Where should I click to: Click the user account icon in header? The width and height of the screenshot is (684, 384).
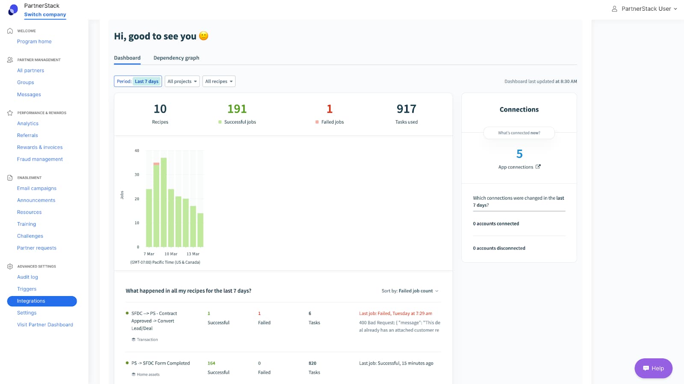614,9
